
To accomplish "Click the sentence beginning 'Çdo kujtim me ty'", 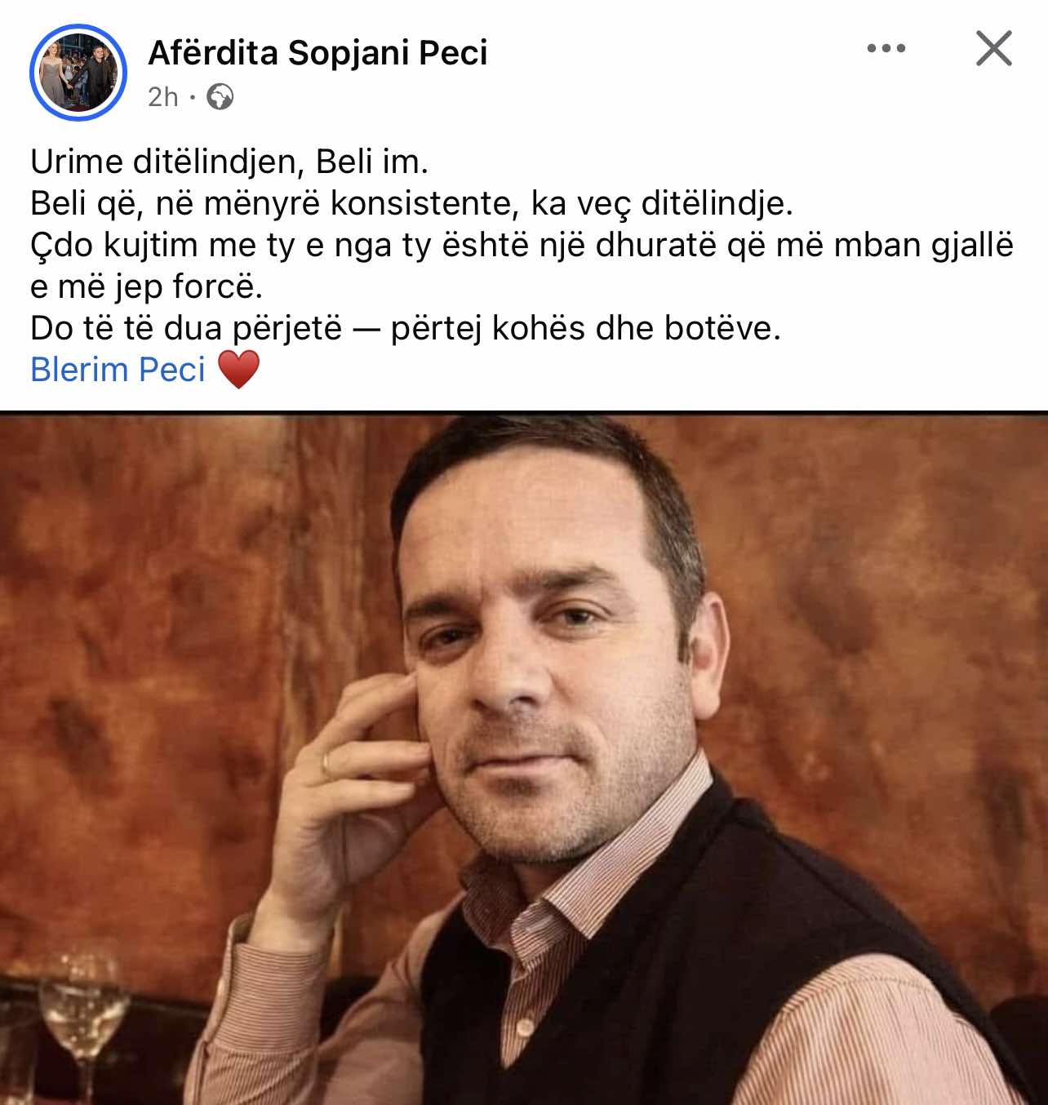I will coord(522,245).
